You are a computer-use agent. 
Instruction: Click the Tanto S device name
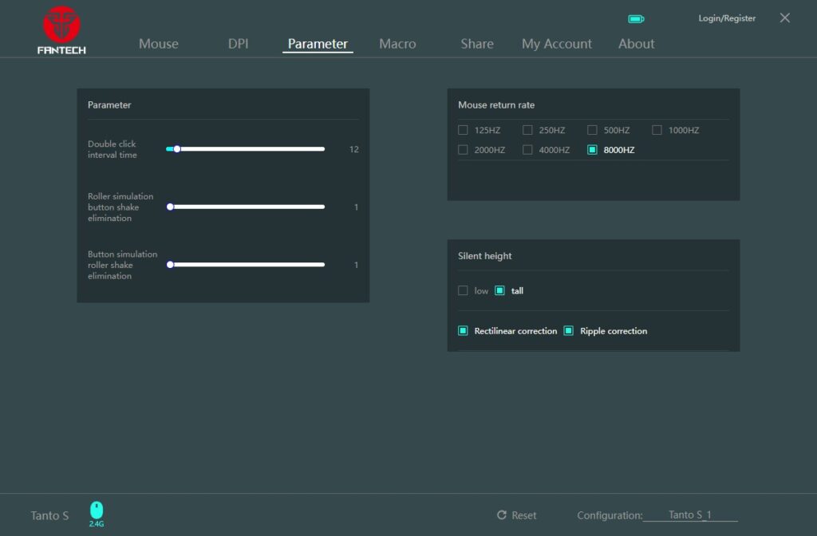49,516
